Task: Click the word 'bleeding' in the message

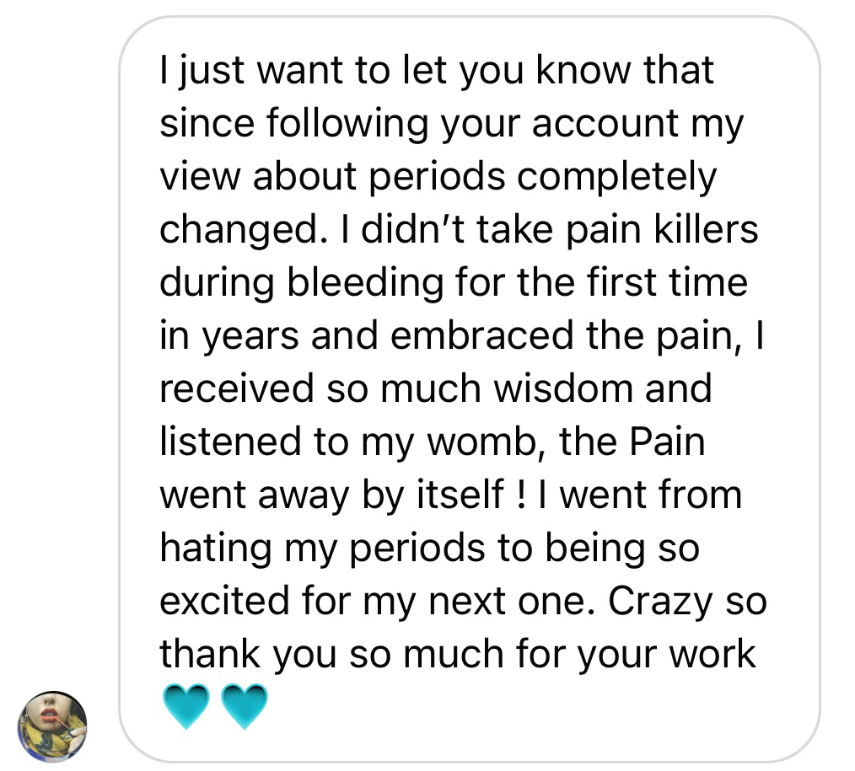Action: [x=365, y=282]
